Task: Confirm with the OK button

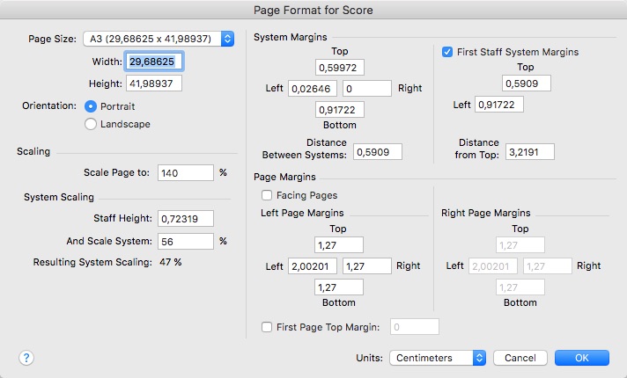Action: point(581,358)
